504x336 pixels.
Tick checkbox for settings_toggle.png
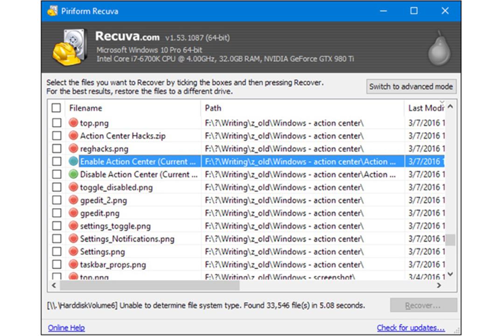click(x=57, y=226)
